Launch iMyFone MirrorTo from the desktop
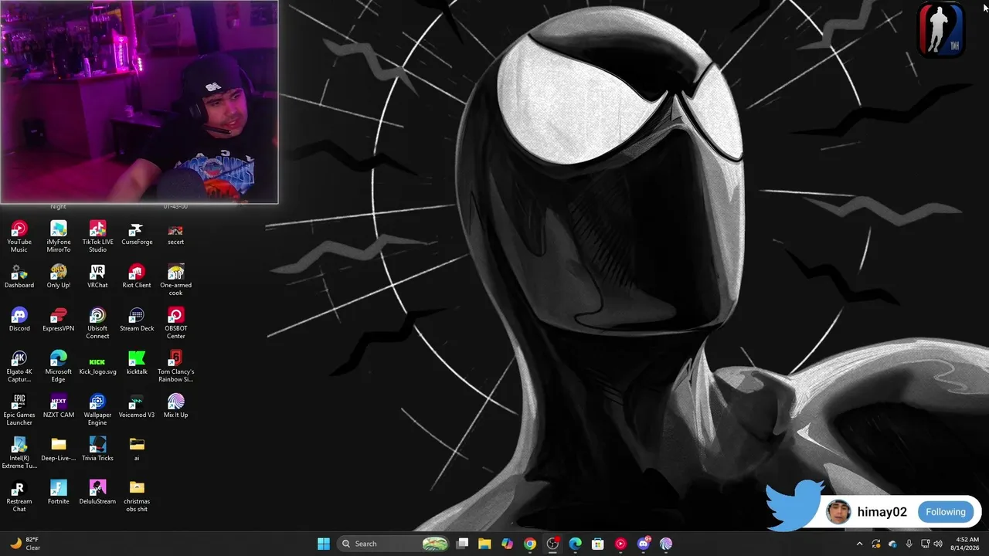Viewport: 989px width, 556px height. pos(59,236)
